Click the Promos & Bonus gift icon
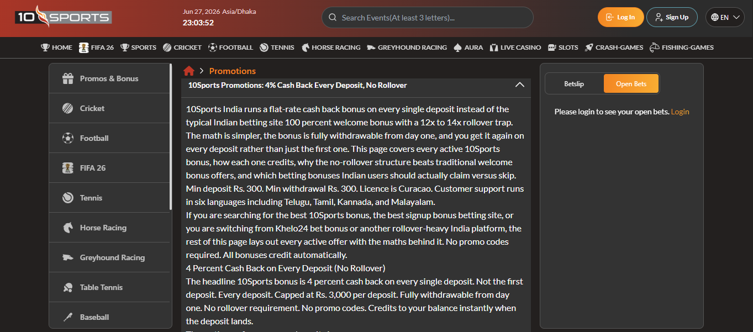The height and width of the screenshot is (332, 753). (x=68, y=78)
